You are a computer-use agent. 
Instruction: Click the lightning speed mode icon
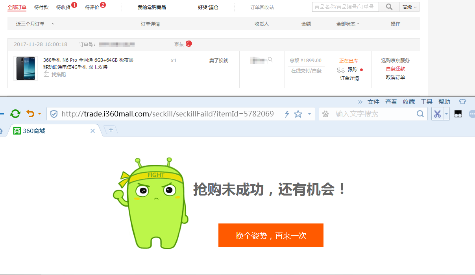[x=287, y=114]
